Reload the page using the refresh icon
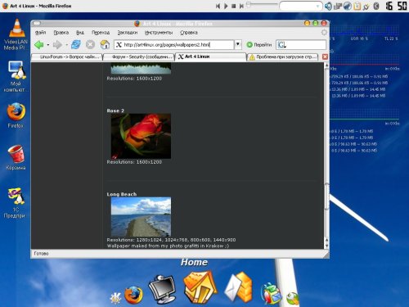This screenshot has width=409, height=307. tap(76, 44)
